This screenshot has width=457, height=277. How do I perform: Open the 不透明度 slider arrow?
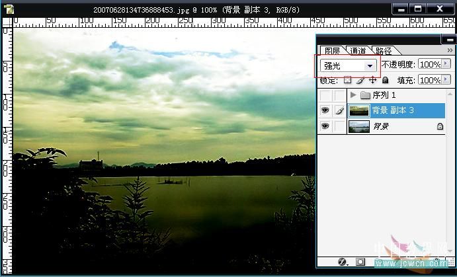point(446,64)
